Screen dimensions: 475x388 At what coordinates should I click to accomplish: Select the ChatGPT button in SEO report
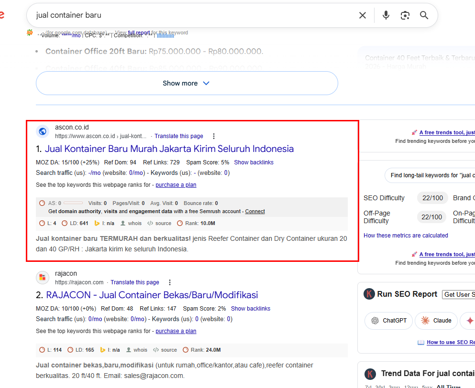[388, 321]
